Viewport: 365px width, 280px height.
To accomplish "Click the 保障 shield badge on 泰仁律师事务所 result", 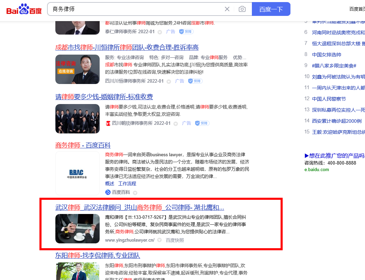I will (186, 31).
